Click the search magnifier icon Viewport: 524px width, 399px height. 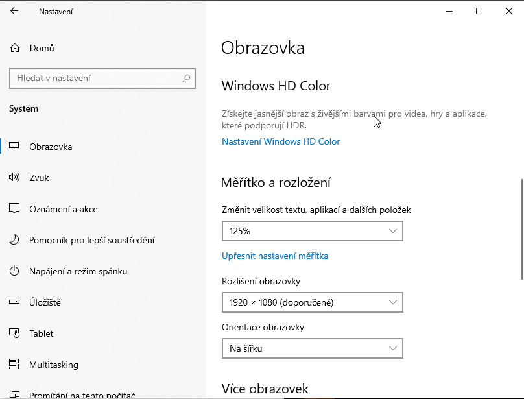[186, 79]
